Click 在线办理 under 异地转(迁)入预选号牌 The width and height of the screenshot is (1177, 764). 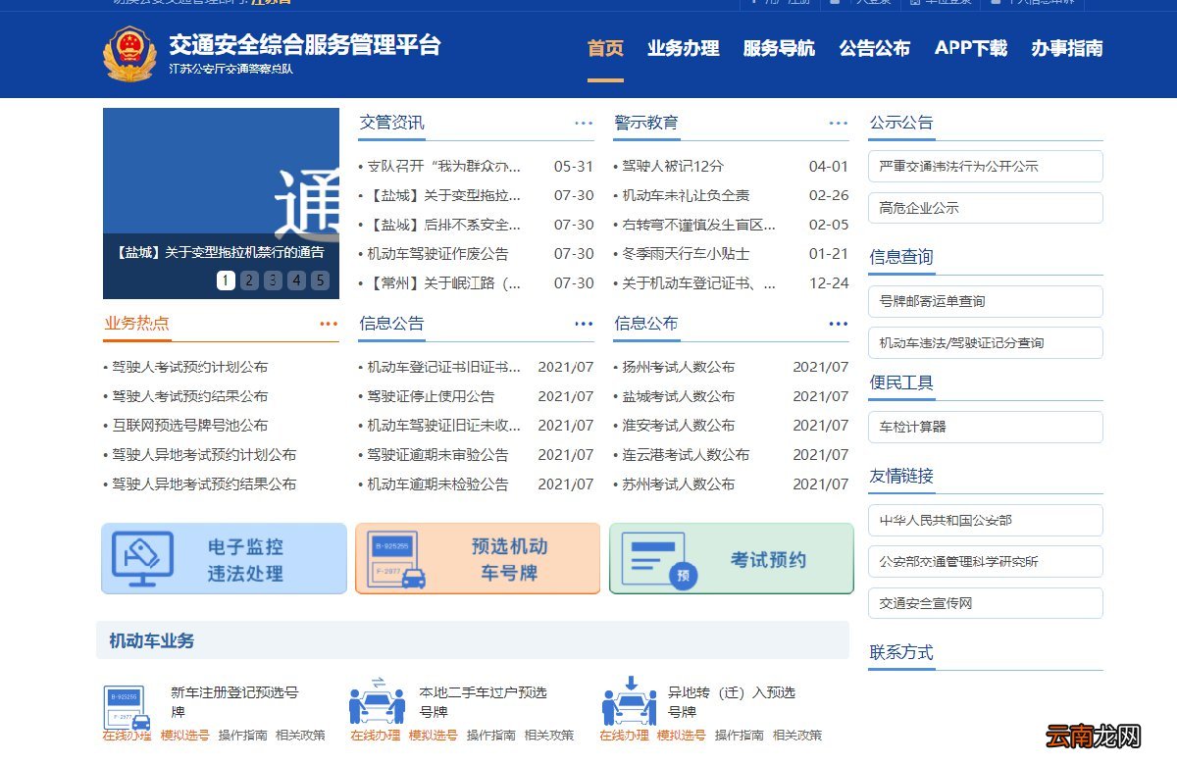click(x=625, y=736)
